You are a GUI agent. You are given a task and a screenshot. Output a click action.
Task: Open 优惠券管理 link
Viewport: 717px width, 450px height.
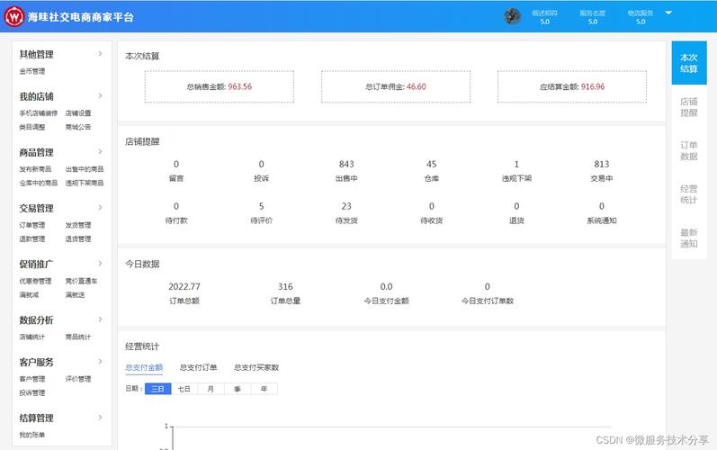35,281
